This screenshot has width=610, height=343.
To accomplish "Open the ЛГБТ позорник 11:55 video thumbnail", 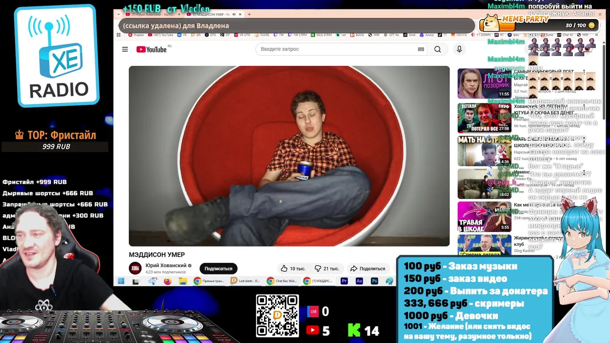I will coord(484,83).
